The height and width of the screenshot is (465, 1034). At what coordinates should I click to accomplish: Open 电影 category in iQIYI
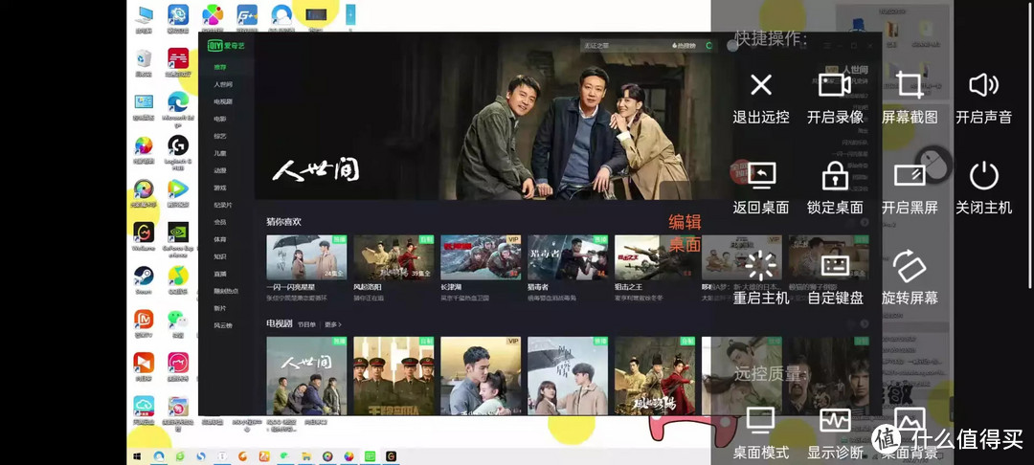[219, 119]
